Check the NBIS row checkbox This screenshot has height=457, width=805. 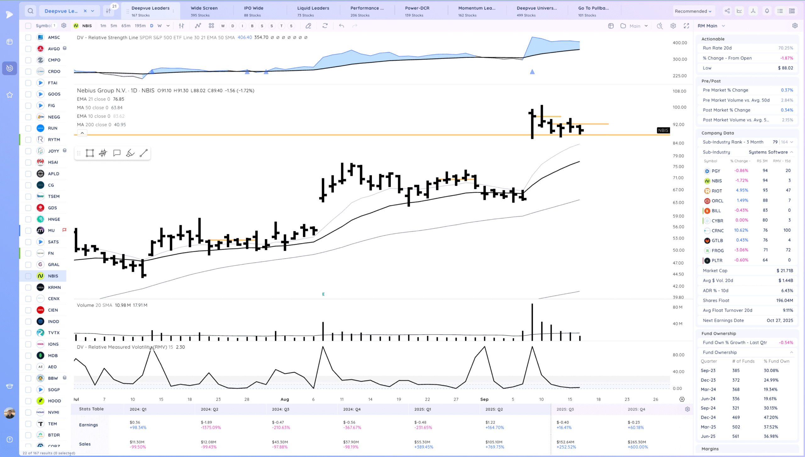coord(28,276)
